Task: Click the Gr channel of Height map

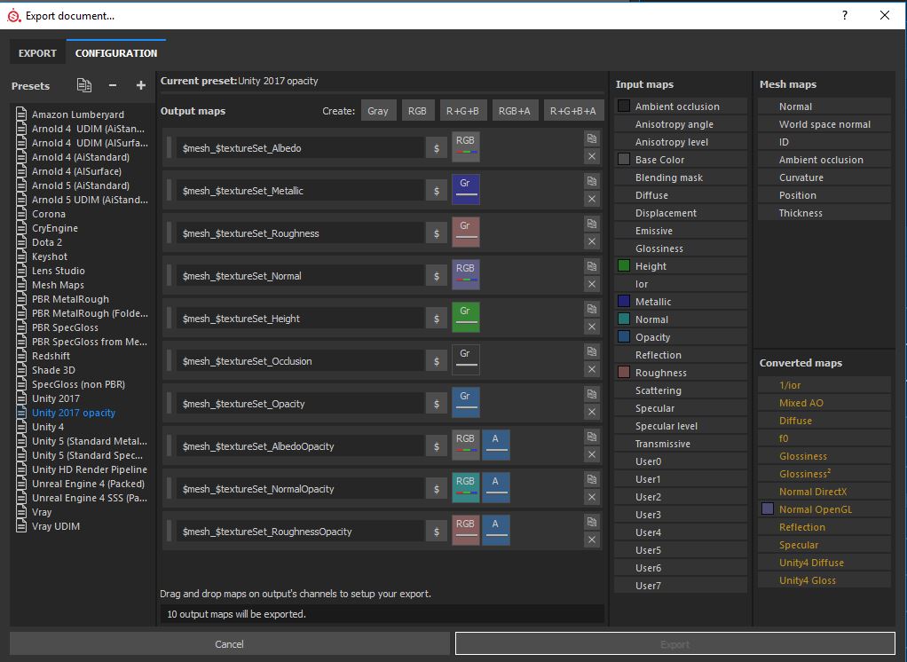Action: (465, 317)
